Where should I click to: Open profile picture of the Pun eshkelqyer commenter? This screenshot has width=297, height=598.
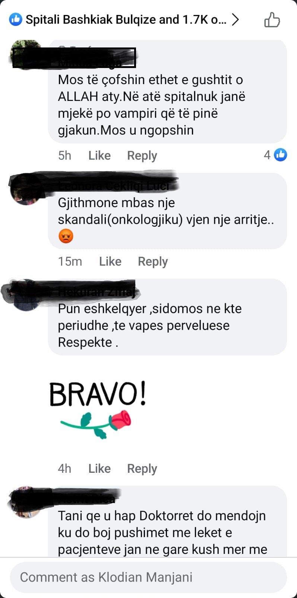(x=26, y=295)
